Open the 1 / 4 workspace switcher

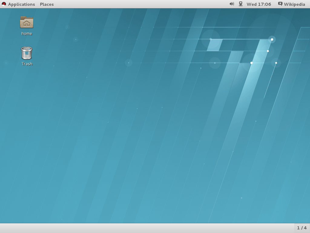[x=302, y=228]
